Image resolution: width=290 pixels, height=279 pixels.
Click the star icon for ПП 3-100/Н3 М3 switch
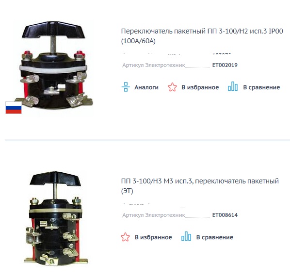click(x=126, y=237)
